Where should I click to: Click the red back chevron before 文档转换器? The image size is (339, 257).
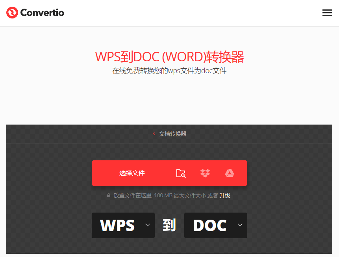pyautogui.click(x=154, y=134)
